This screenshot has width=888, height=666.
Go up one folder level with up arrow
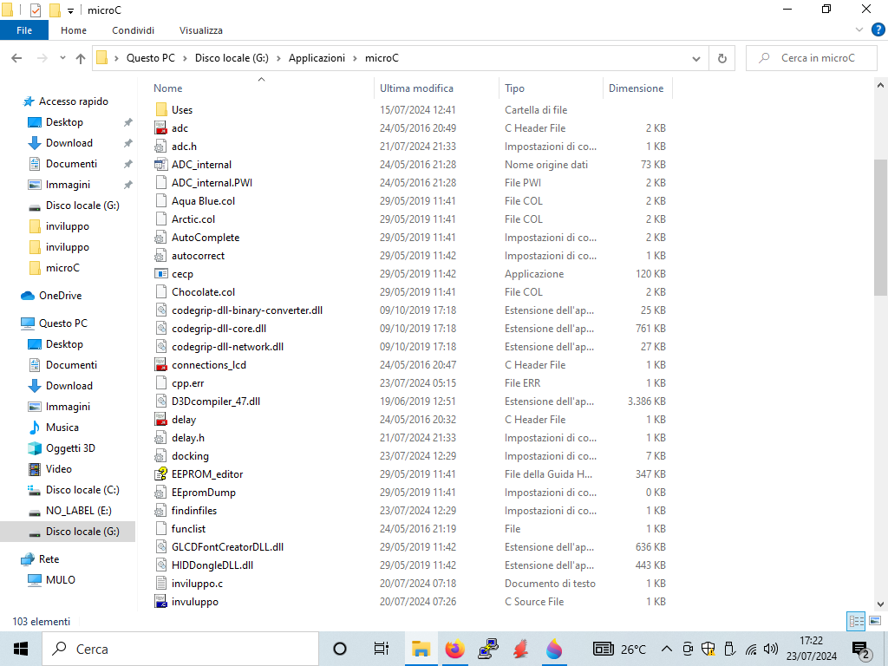click(x=81, y=58)
